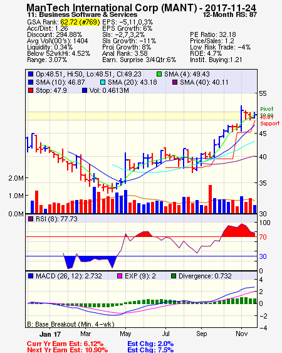This screenshot has width=282, height=353.
Task: Click the cyan SMA (20) legend swatch
Action: (x=103, y=82)
